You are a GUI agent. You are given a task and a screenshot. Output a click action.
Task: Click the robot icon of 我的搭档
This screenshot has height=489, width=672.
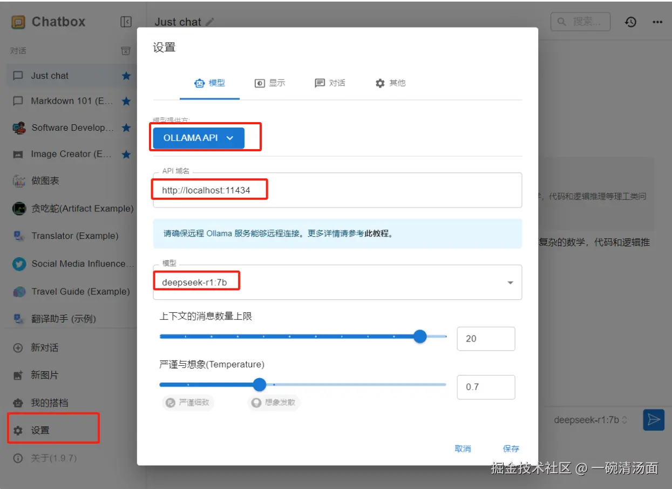pos(18,403)
